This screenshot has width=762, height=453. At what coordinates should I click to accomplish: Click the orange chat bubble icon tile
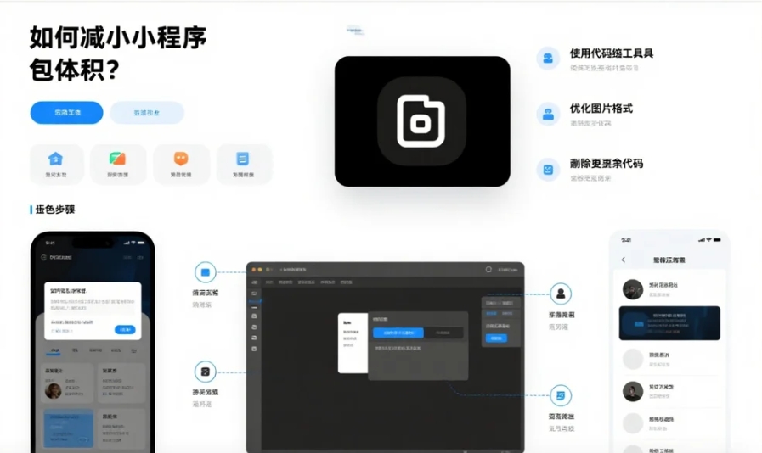pos(181,163)
